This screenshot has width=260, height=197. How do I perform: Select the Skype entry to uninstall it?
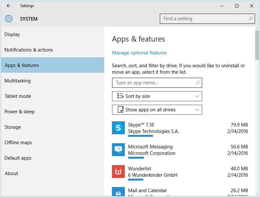coord(145,128)
